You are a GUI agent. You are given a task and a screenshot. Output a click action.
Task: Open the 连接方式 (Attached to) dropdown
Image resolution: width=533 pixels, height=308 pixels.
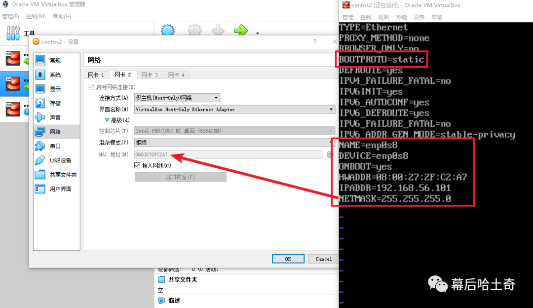tap(177, 98)
